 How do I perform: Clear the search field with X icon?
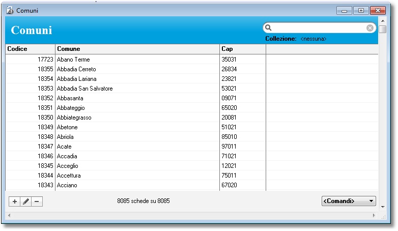click(x=370, y=28)
